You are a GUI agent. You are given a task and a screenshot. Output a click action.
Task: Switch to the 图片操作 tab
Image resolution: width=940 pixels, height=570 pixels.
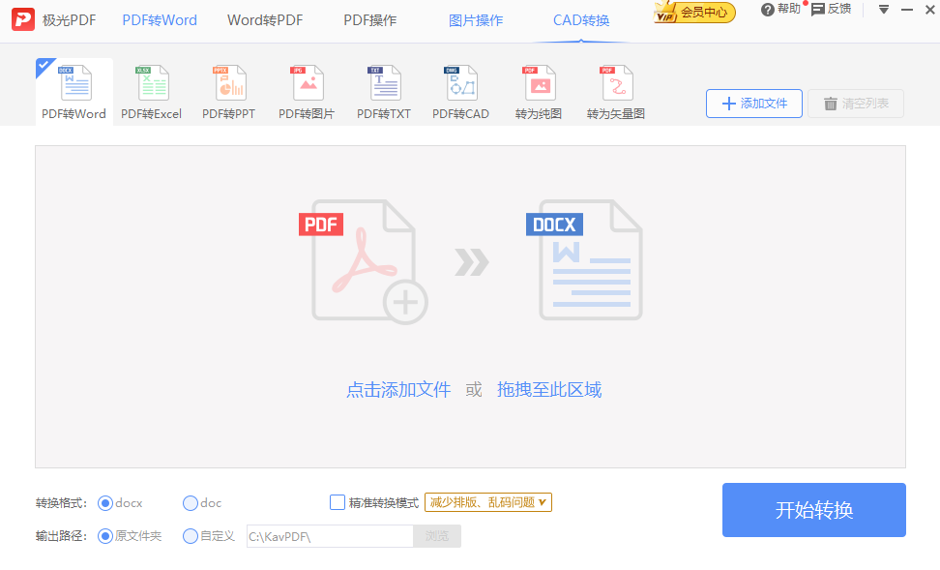point(476,19)
